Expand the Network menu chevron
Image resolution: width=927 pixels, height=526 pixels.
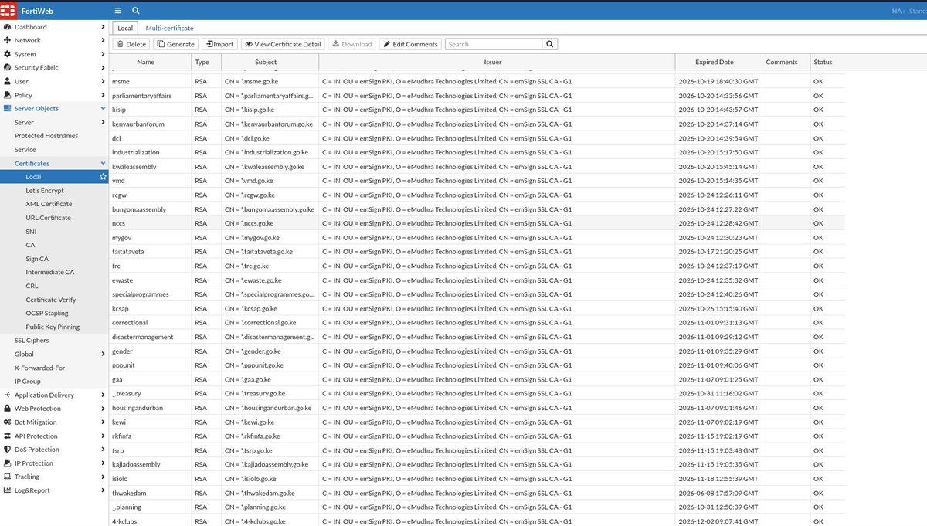point(103,40)
